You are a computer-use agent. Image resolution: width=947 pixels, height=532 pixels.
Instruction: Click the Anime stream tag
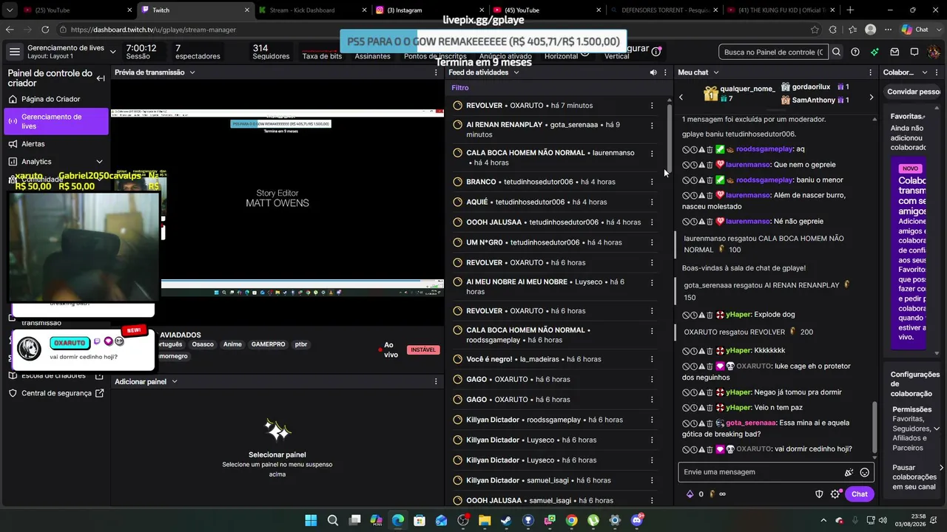coord(232,344)
